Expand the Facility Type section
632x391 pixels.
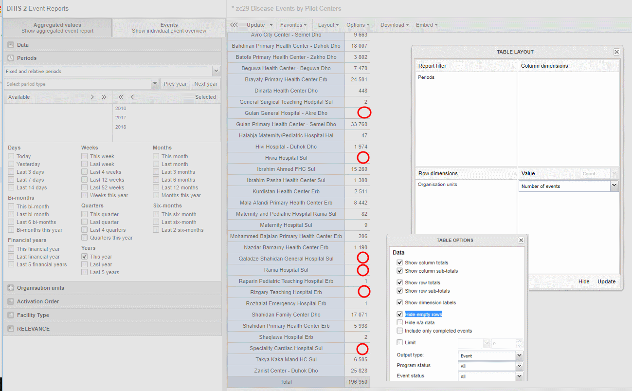[x=33, y=315]
